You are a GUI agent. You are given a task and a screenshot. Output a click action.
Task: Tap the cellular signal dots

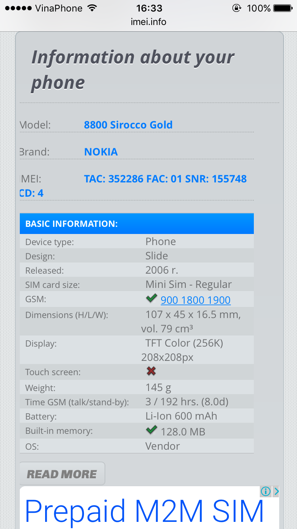18,8
